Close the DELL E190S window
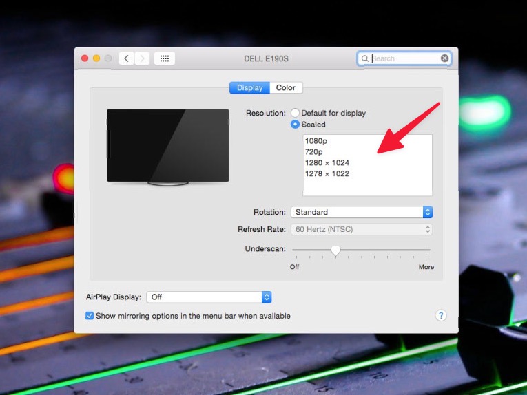 pyautogui.click(x=85, y=58)
